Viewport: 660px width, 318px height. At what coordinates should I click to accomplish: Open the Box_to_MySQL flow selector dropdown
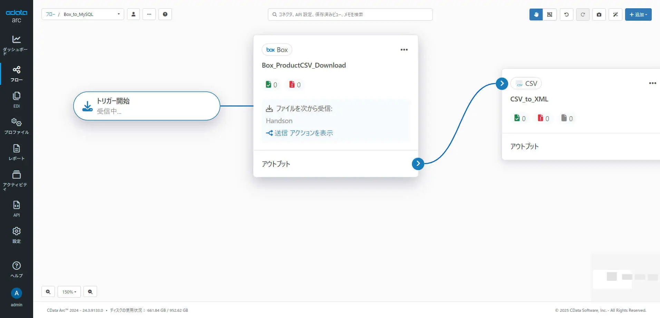tap(83, 14)
